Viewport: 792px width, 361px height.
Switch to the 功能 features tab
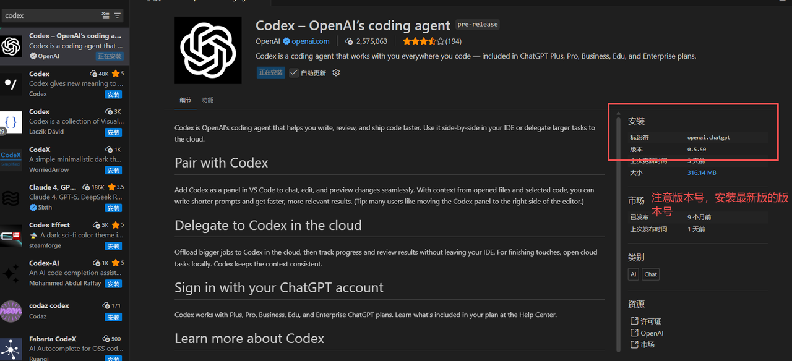coord(207,100)
